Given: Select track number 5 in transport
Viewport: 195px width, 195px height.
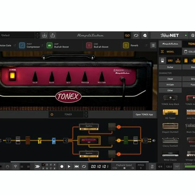Looking at the screenshot, I should click(x=43, y=168).
